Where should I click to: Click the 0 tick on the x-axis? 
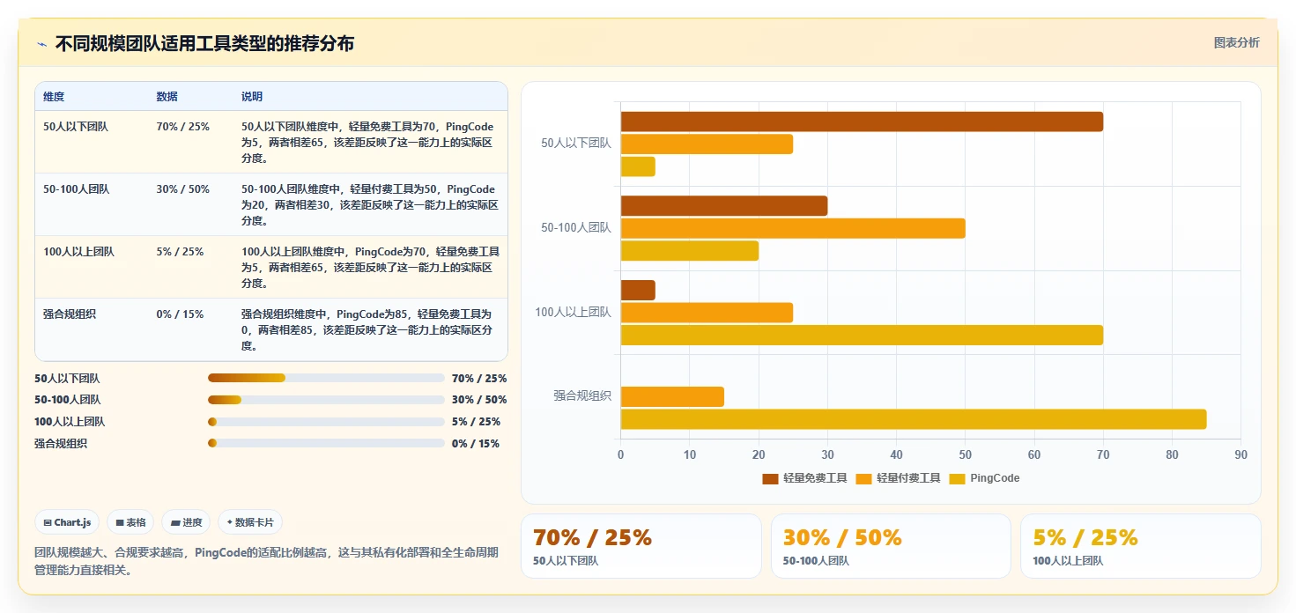point(621,455)
